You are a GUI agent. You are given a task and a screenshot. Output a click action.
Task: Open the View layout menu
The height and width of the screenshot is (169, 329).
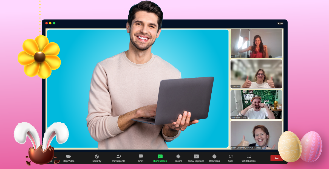[280, 23]
